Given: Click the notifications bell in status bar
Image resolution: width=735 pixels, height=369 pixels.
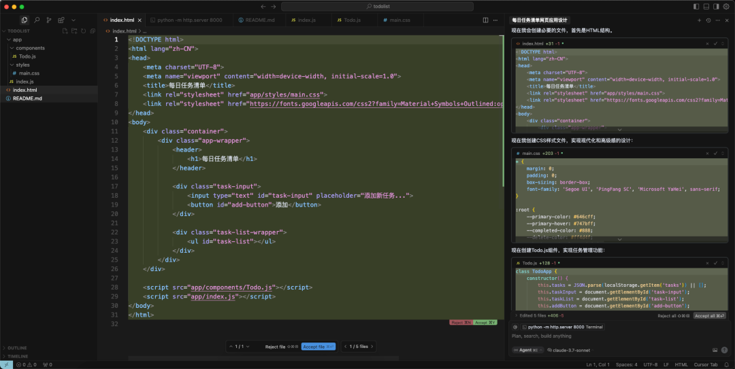Looking at the screenshot, I should click(726, 365).
